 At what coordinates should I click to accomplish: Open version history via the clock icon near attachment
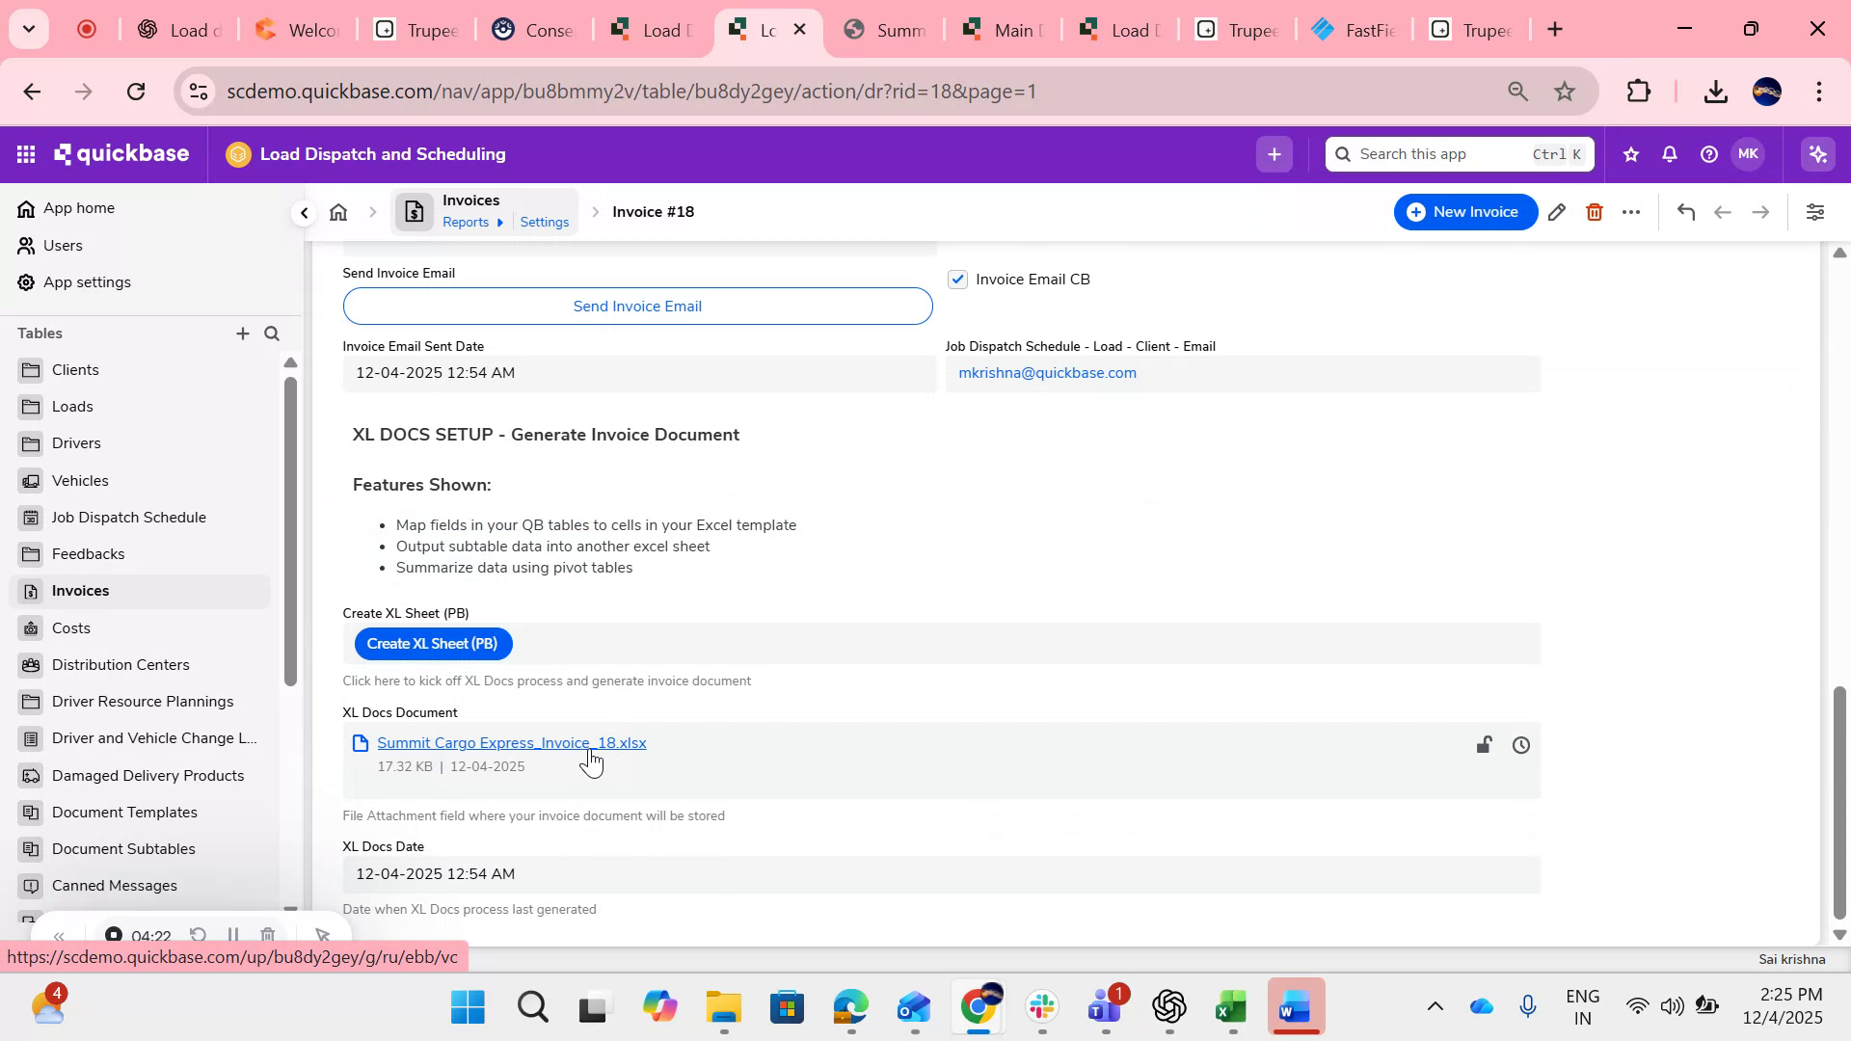1521,744
